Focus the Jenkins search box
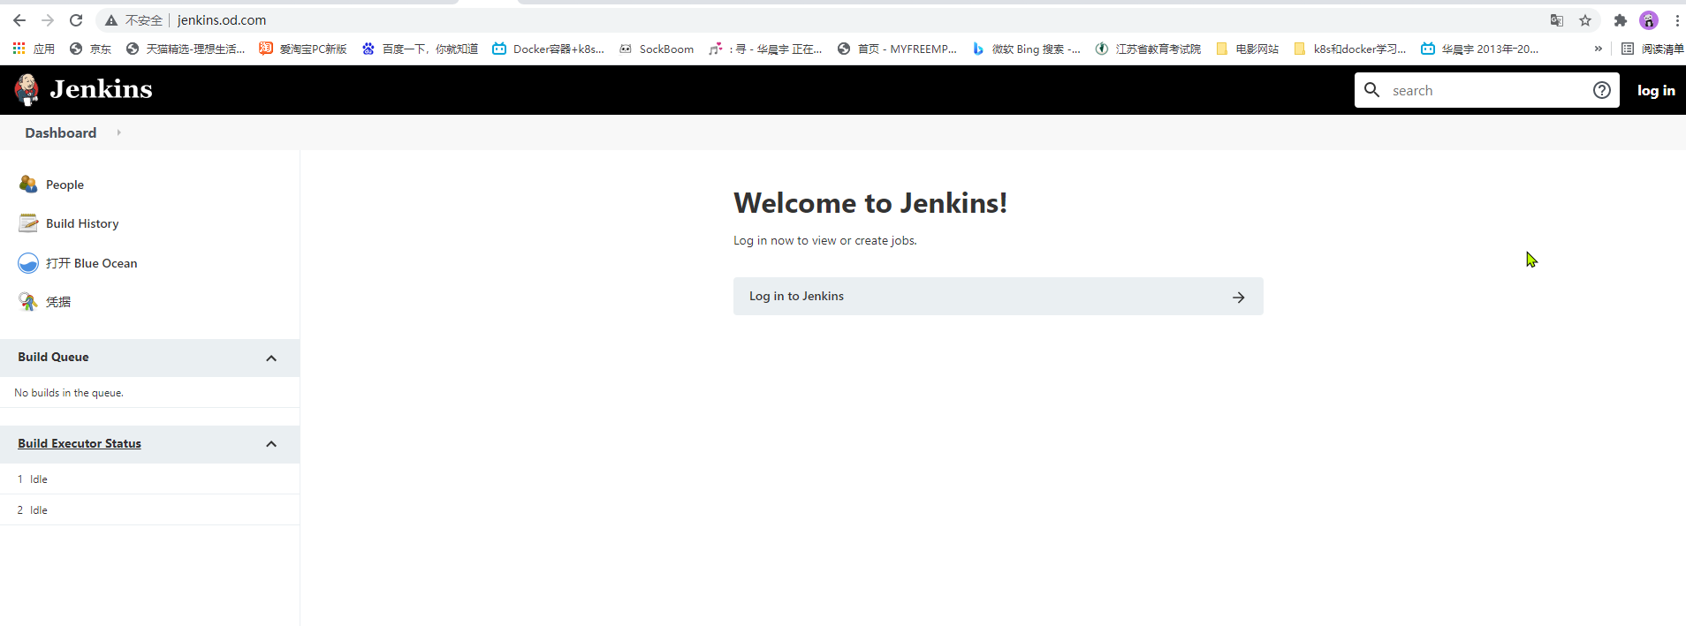The height and width of the screenshot is (626, 1686). pyautogui.click(x=1487, y=90)
